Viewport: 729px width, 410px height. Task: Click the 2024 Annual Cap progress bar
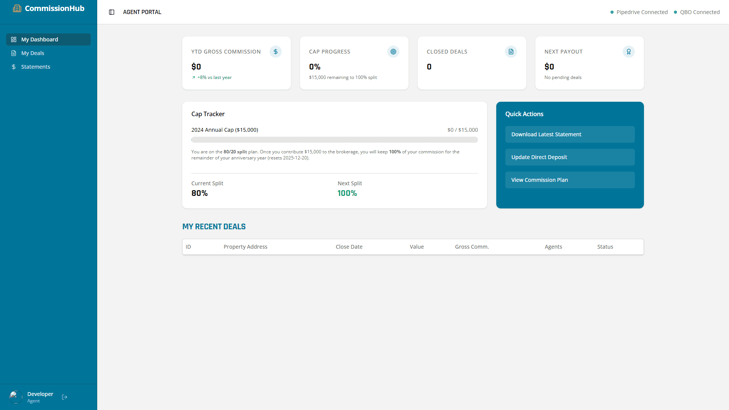(x=335, y=140)
